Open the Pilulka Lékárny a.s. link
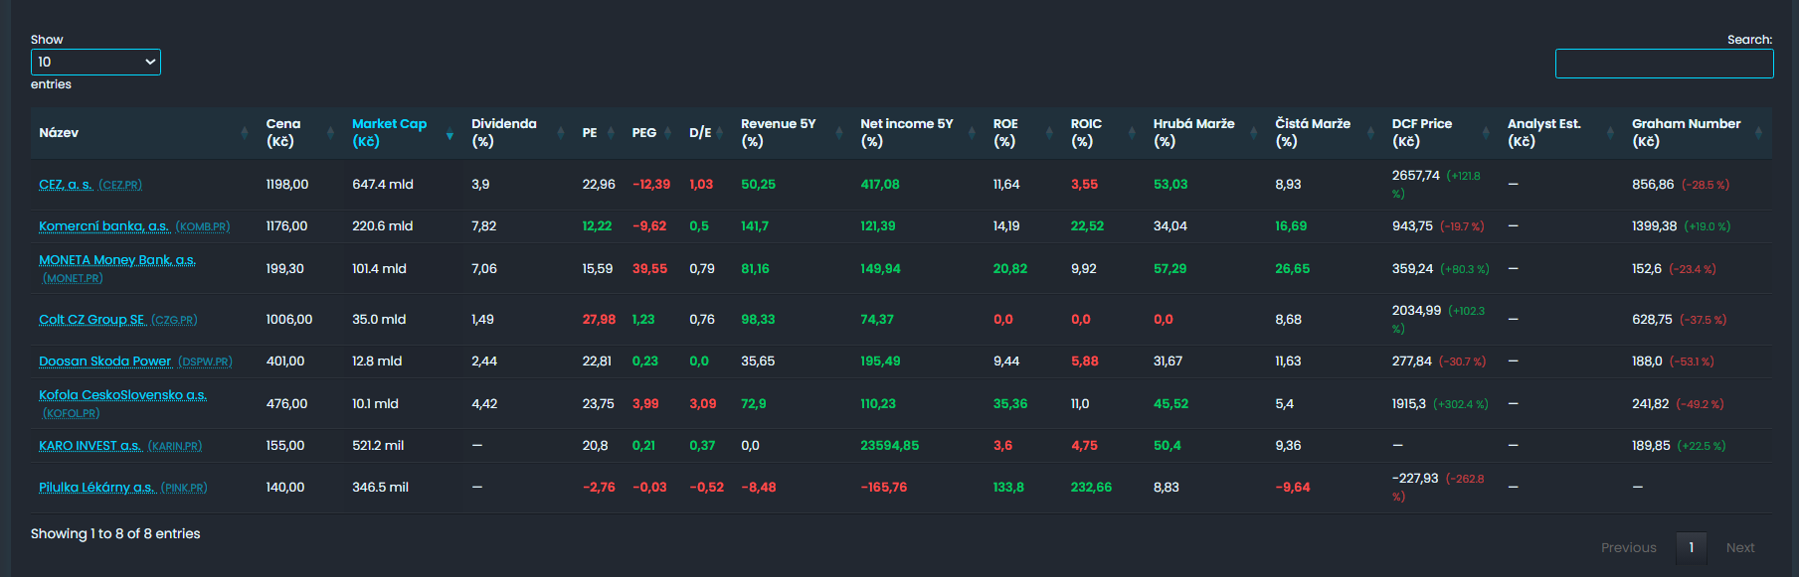 click(97, 488)
